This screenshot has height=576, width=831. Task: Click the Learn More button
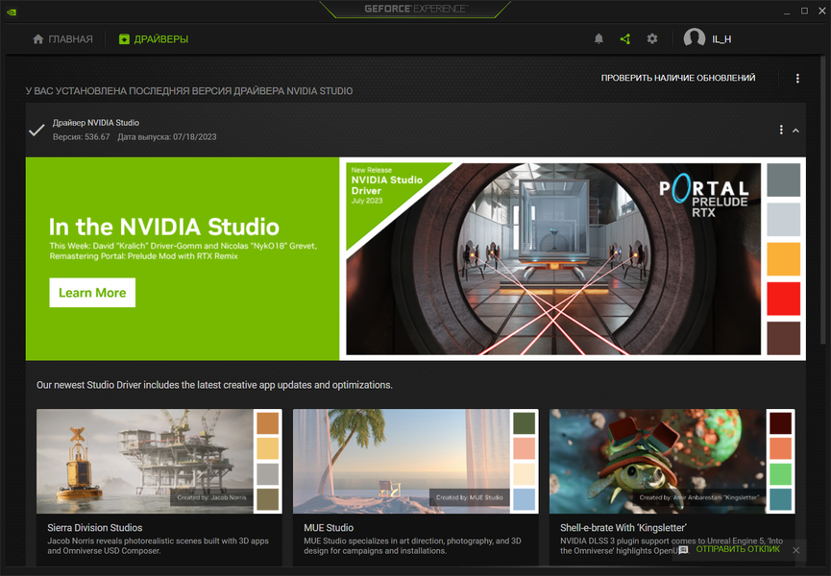point(92,292)
